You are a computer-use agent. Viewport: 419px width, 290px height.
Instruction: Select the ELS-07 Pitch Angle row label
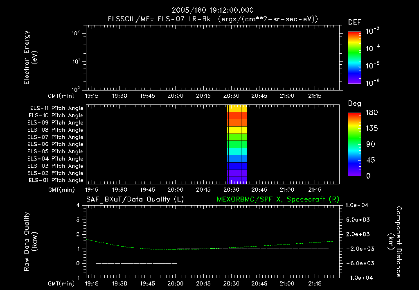pyautogui.click(x=55, y=137)
